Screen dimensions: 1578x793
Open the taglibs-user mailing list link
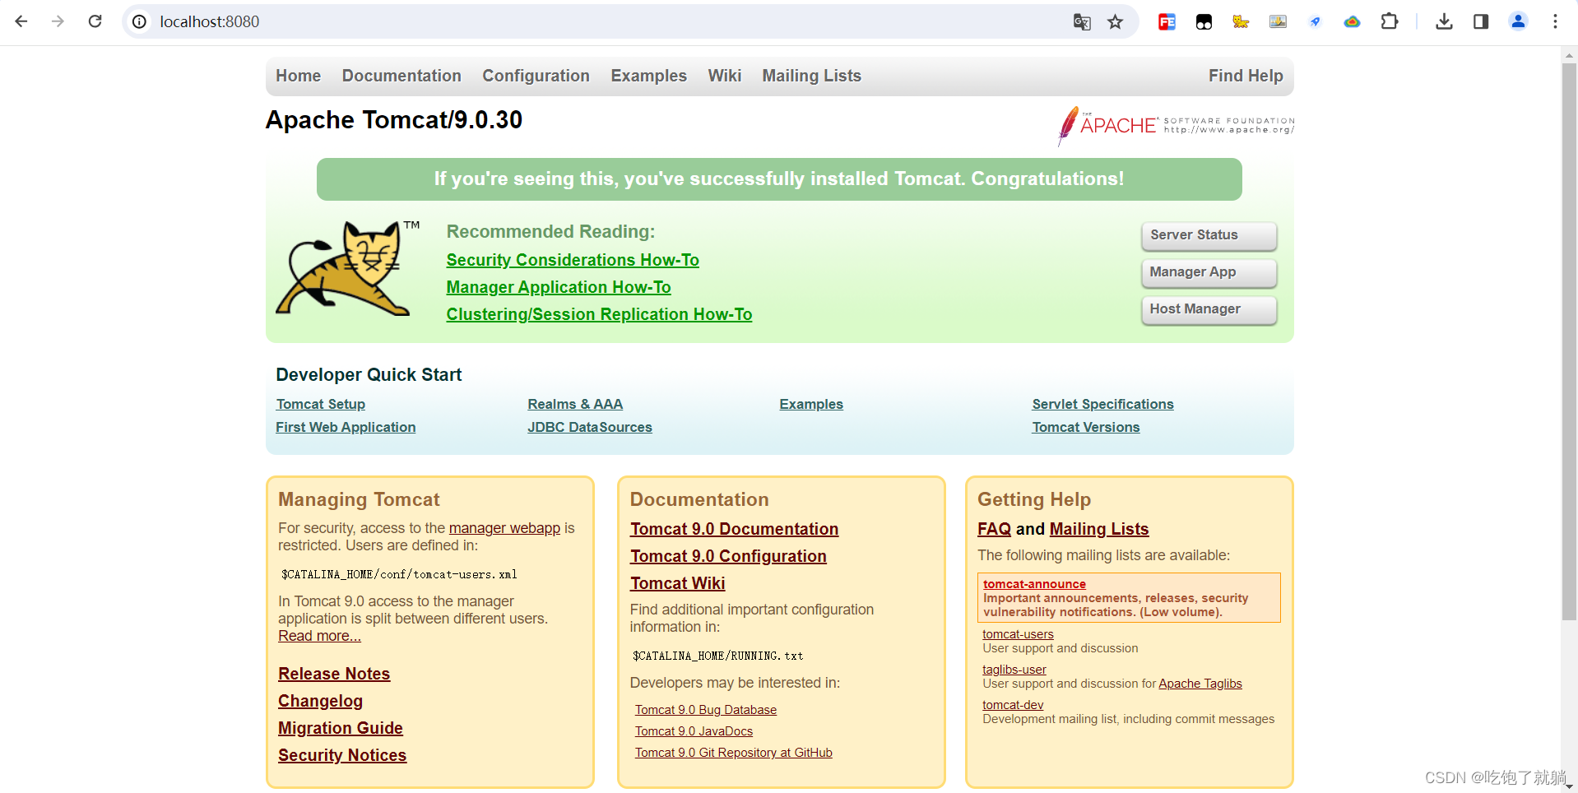pyautogui.click(x=1014, y=670)
